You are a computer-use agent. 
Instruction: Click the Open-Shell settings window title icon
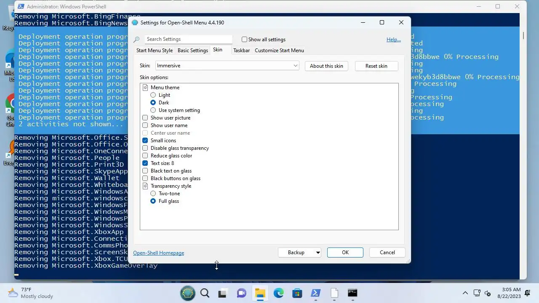pos(135,23)
